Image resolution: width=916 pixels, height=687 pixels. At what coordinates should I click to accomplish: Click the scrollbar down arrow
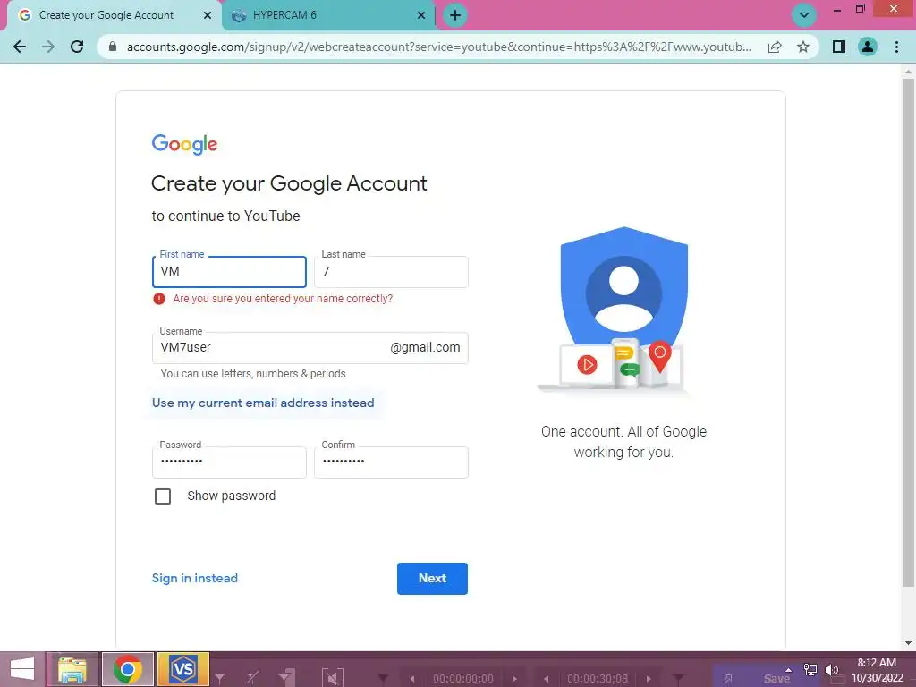[x=907, y=643]
